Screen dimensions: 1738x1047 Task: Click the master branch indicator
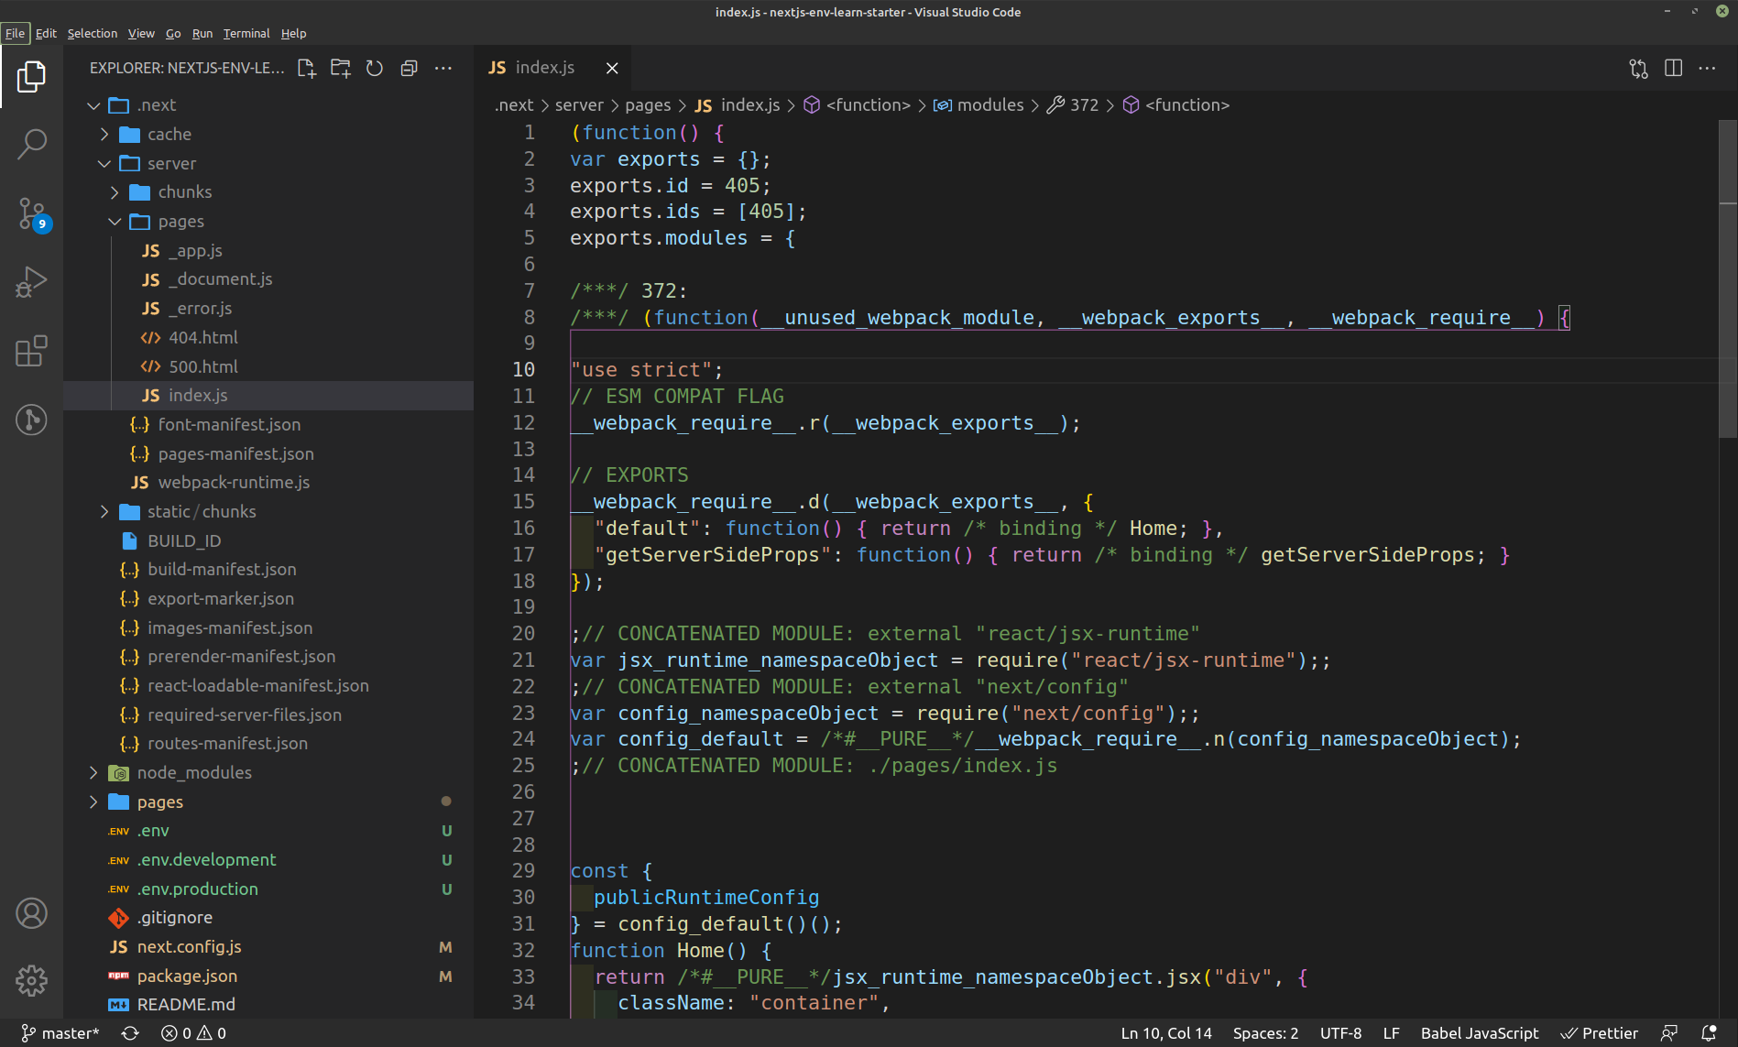[x=60, y=1033]
